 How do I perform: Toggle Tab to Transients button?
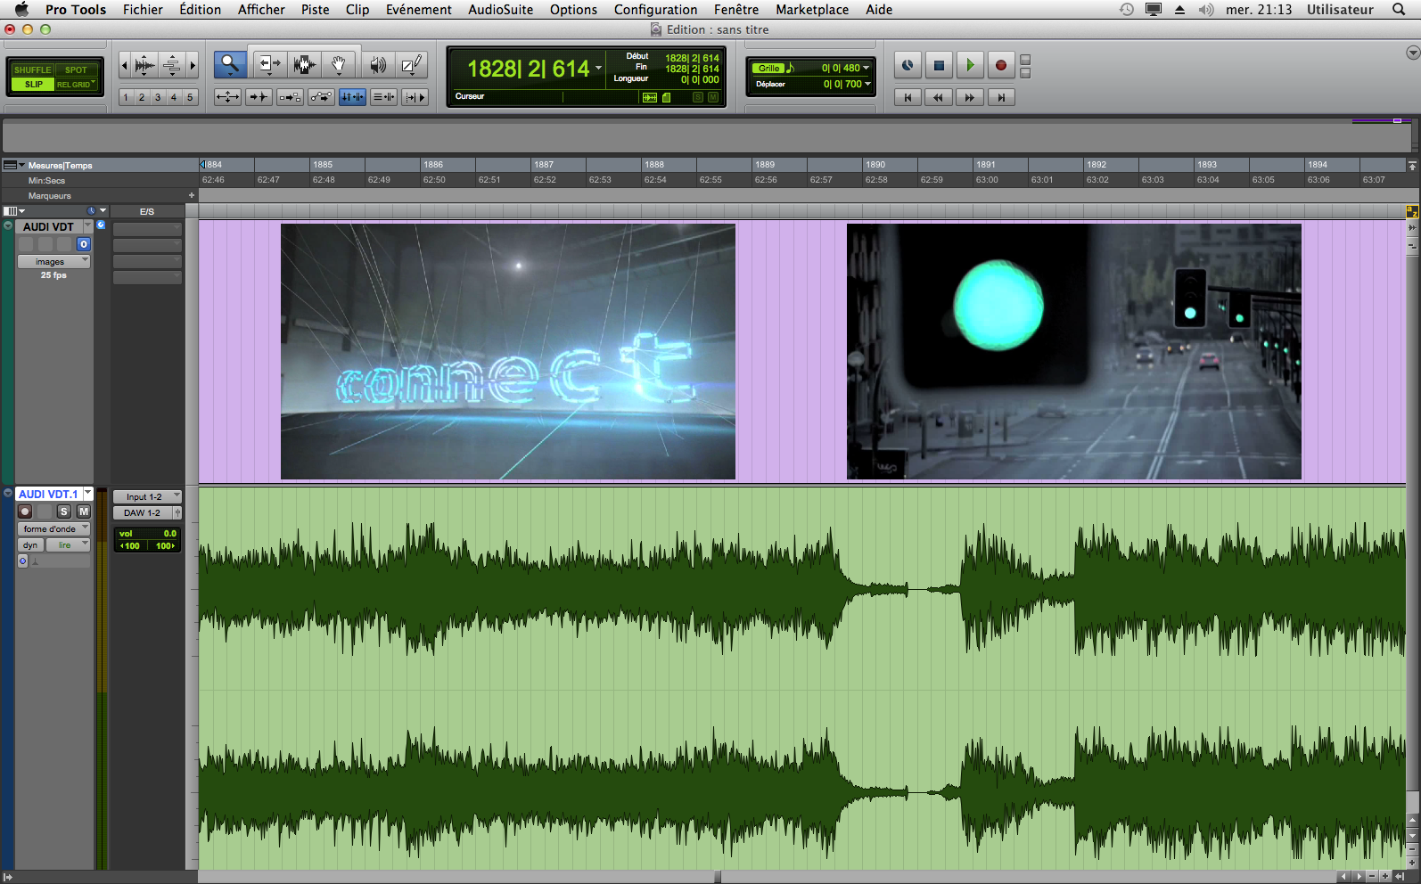click(259, 97)
